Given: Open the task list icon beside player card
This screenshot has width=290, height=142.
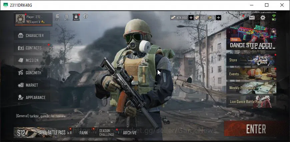Looking at the screenshot, I should tap(57, 17).
